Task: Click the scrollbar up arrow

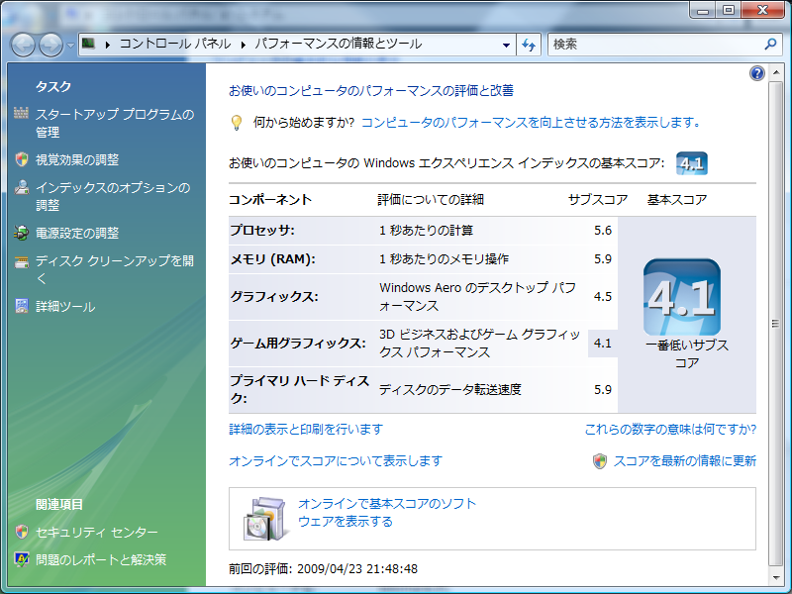Action: [775, 73]
